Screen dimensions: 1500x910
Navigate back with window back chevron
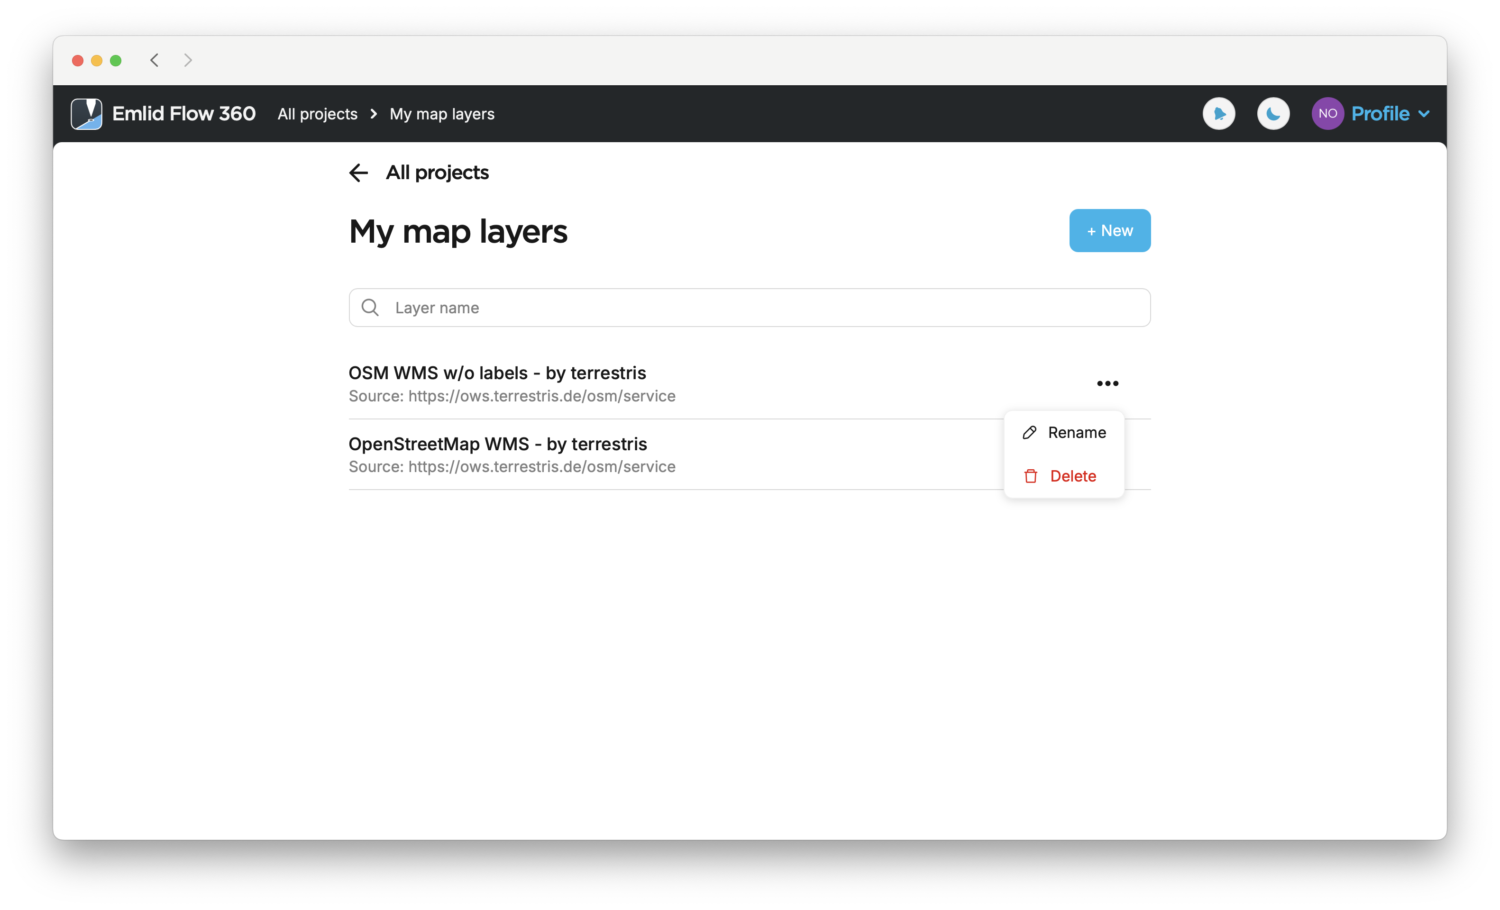(155, 60)
